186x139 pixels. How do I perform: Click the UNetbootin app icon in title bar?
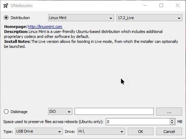(x=6, y=6)
